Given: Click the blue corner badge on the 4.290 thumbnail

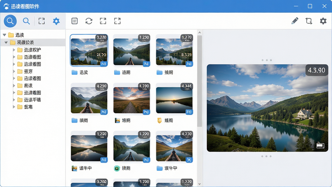Looking at the screenshot, I should (103, 112).
